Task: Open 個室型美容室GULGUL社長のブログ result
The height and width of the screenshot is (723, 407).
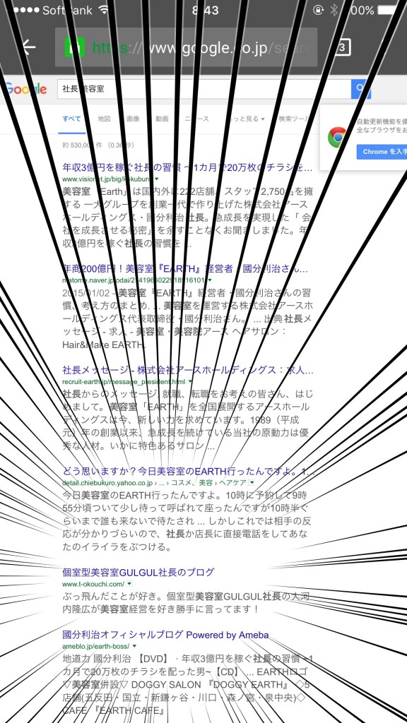Action: point(138,572)
